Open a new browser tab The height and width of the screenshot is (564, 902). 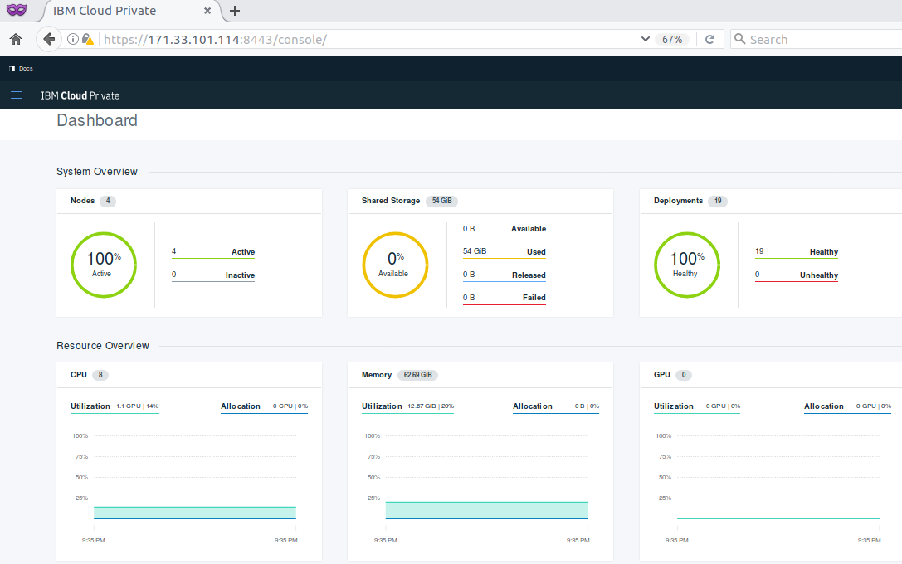click(x=235, y=10)
